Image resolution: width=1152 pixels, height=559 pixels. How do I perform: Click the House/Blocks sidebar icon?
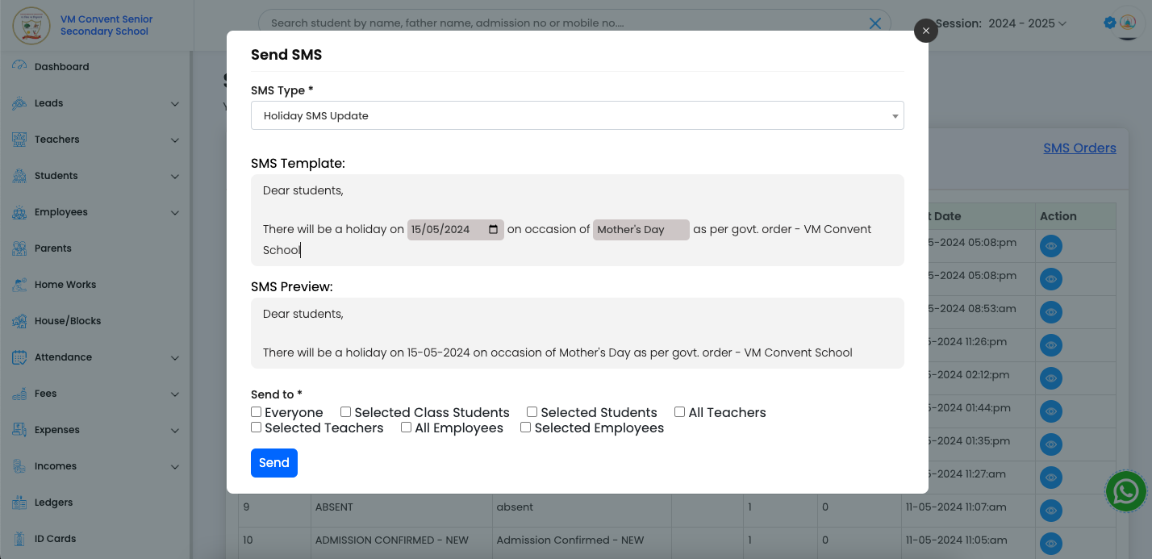[x=18, y=320]
